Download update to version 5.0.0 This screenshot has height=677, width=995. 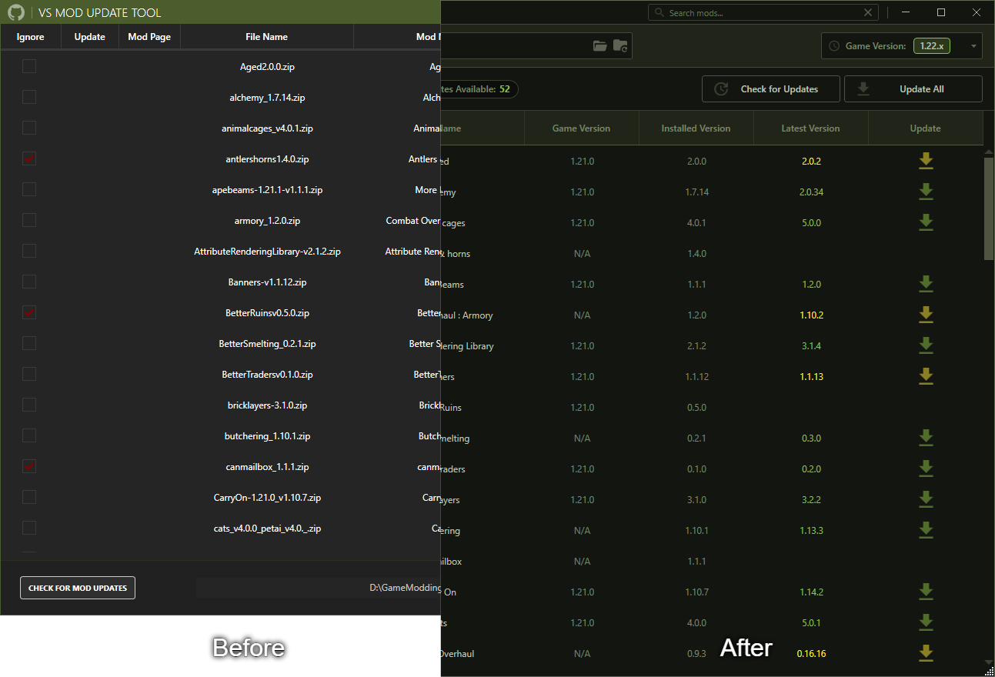click(x=926, y=222)
